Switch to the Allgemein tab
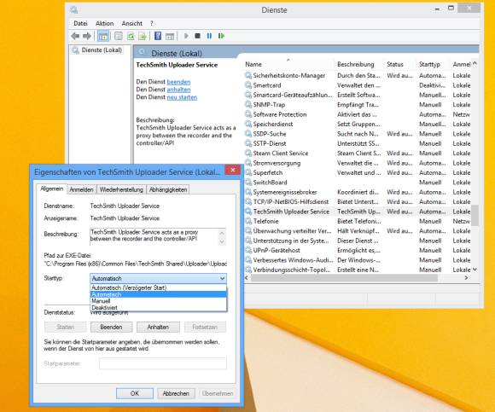 click(52, 189)
